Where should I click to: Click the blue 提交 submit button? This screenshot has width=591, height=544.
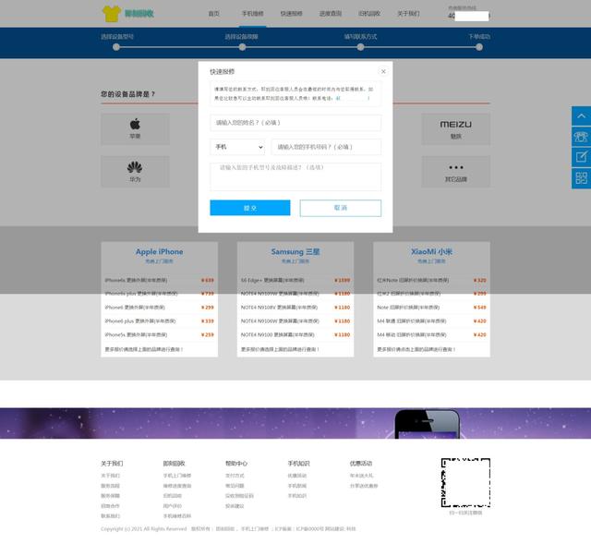(x=250, y=208)
